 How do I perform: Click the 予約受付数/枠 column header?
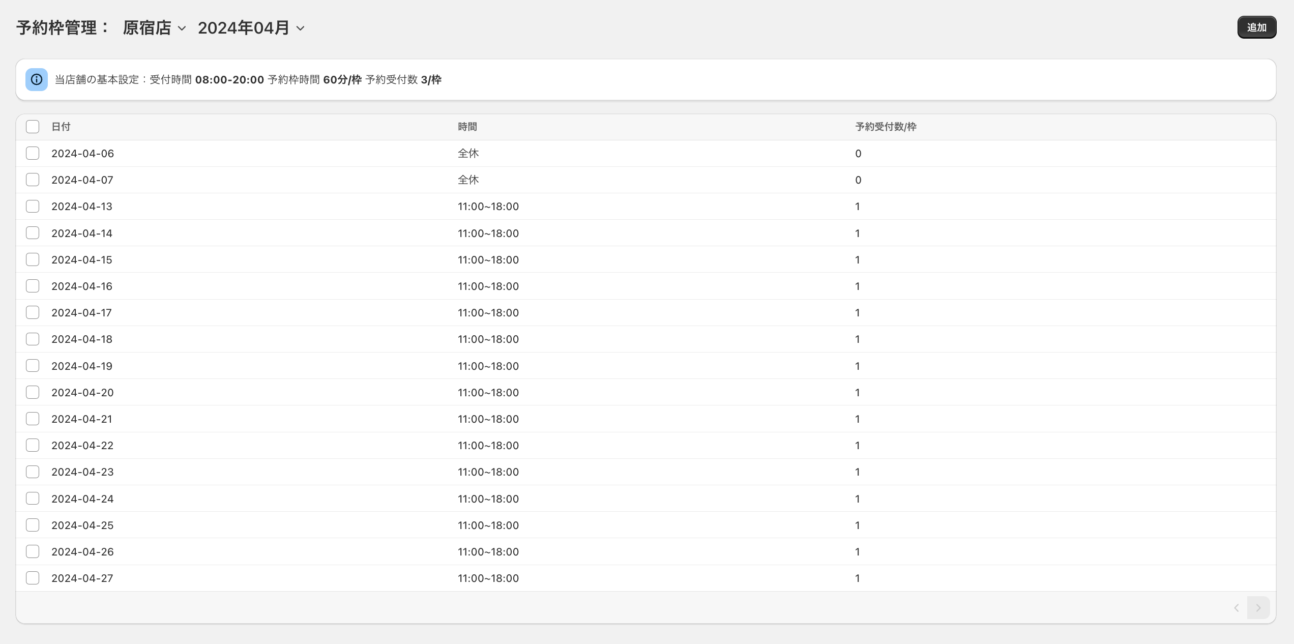(886, 127)
